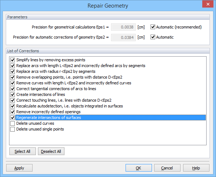The image size is (216, 177).
Task: Open Help for Repair Geometry
Action: [x=196, y=168]
